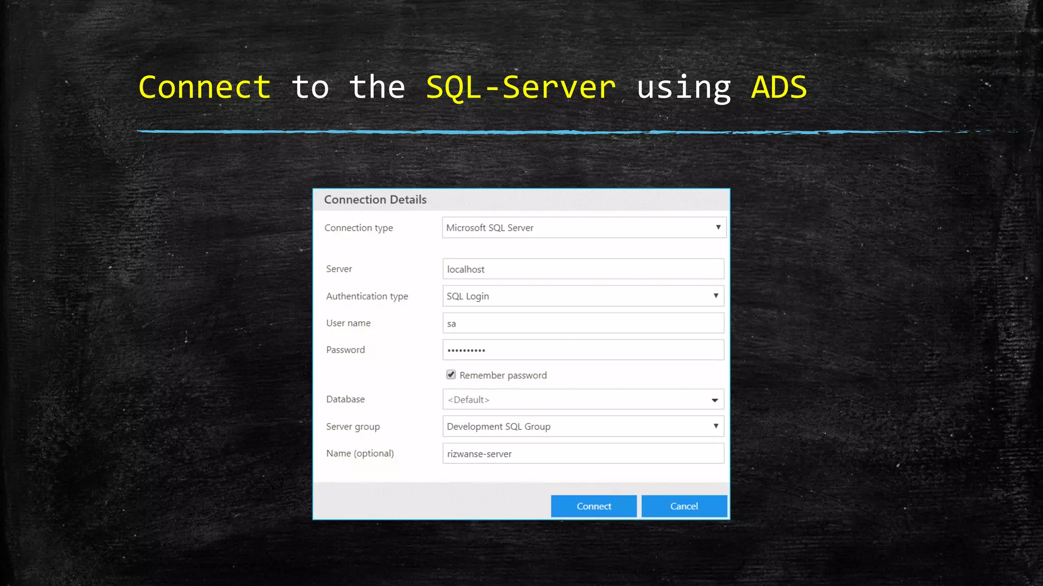Open the Authentication type dropdown
This screenshot has width=1043, height=586.
tap(583, 296)
